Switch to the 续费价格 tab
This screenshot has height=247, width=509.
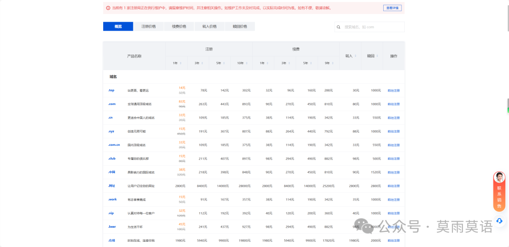pyautogui.click(x=179, y=26)
